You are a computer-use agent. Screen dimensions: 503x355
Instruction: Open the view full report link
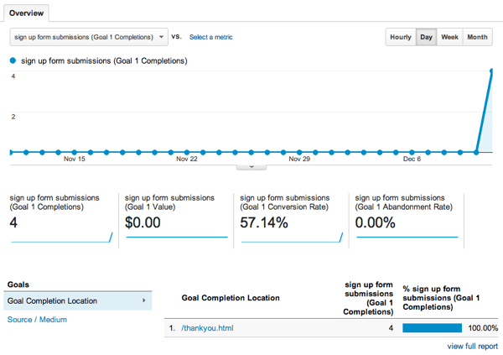pyautogui.click(x=472, y=346)
